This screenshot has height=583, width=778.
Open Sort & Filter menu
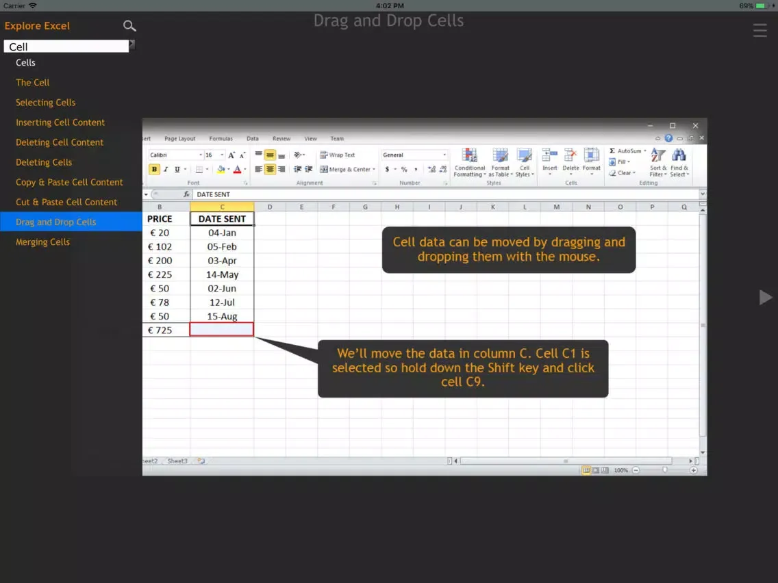[658, 163]
